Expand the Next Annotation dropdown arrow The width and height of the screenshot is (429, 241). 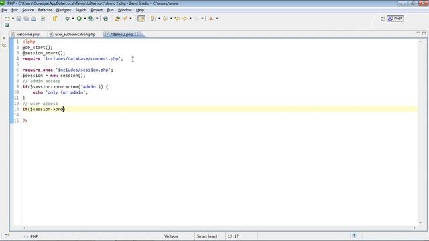pos(160,19)
